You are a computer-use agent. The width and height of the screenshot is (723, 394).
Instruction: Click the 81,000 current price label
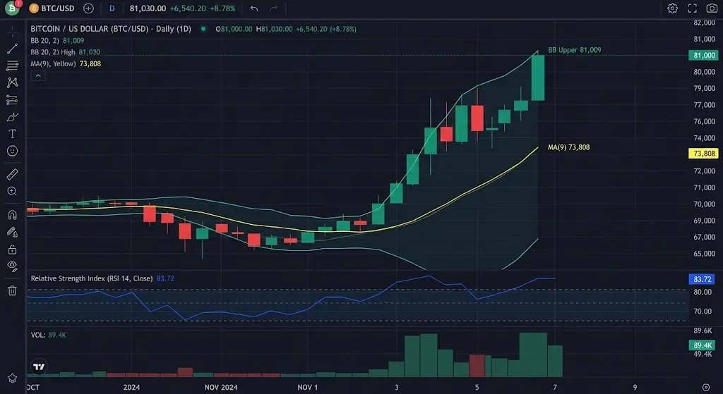703,55
